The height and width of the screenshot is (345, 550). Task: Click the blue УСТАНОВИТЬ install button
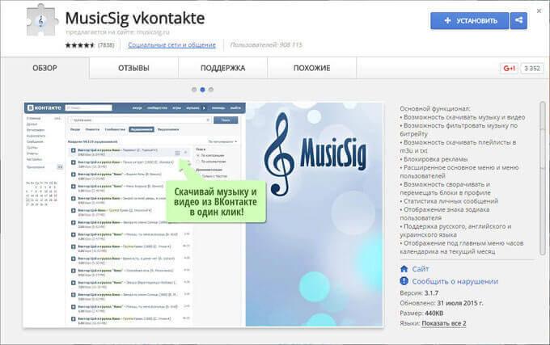coord(470,21)
